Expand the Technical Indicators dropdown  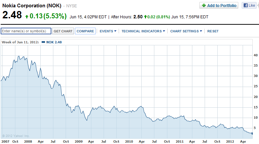[x=143, y=31]
